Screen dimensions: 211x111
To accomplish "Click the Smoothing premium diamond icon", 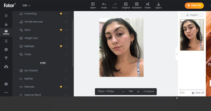I will pyautogui.click(x=61, y=14).
